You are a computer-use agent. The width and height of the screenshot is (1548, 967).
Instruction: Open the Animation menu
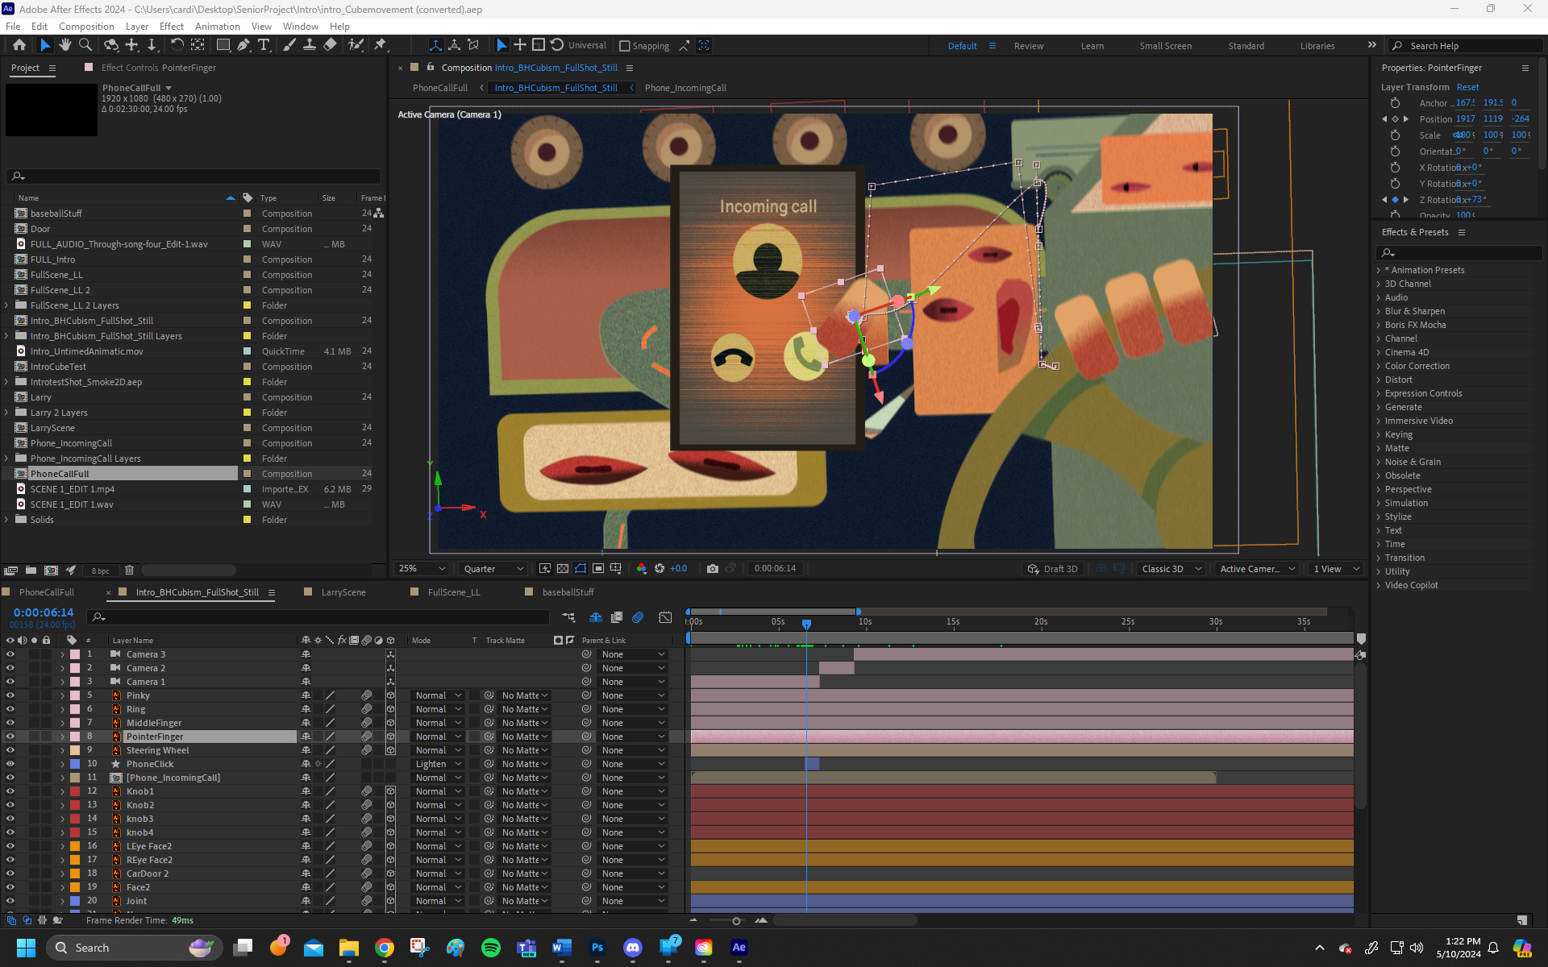217,27
